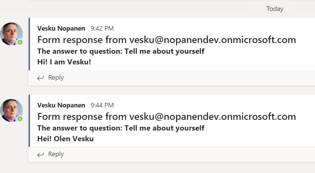Click the "Hi! I am Vesku!" answer text
315x173 pixels.
click(64, 62)
